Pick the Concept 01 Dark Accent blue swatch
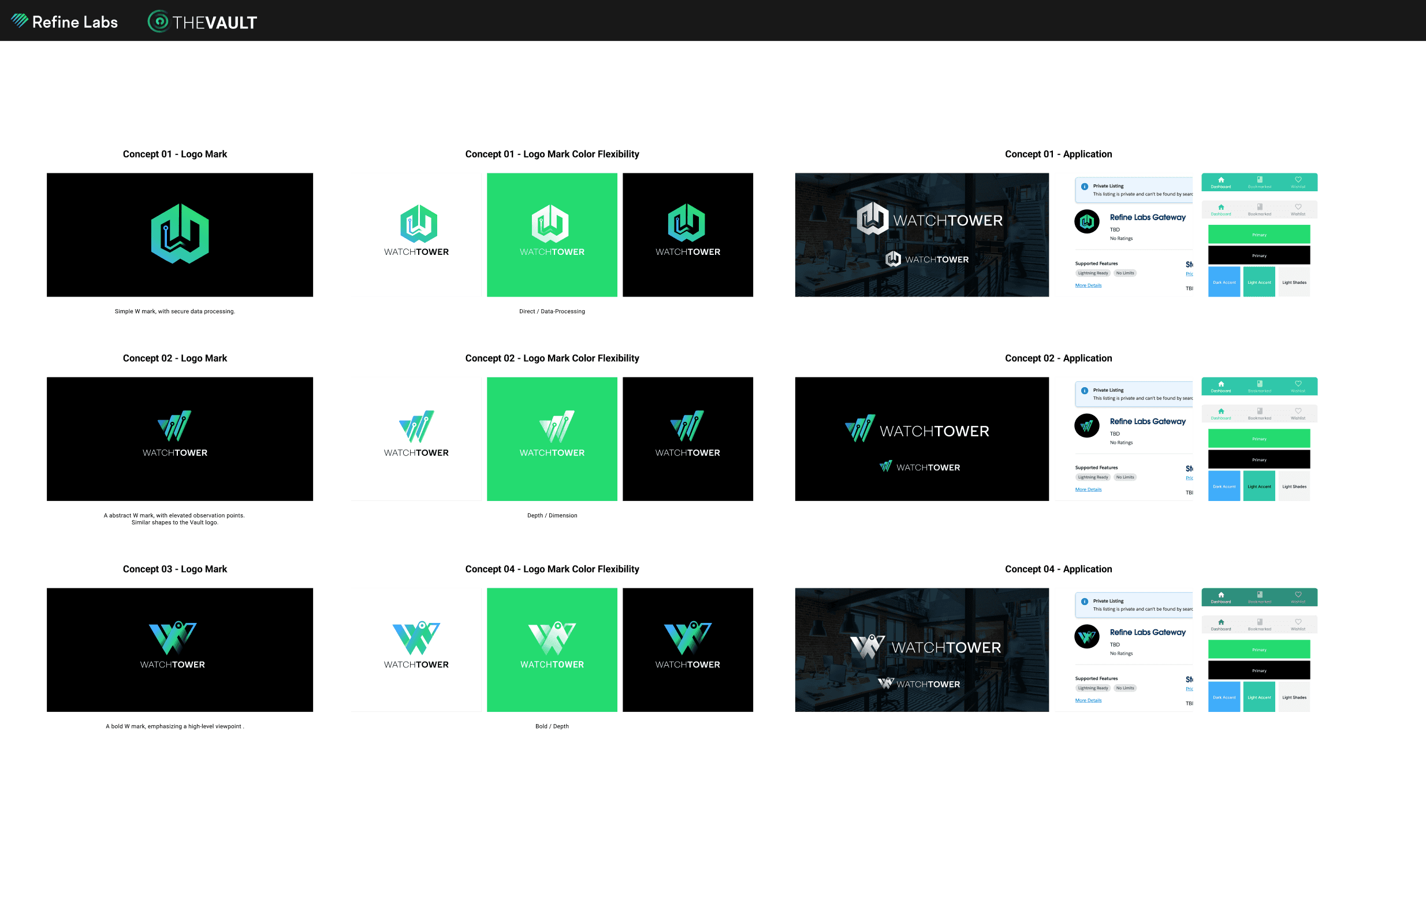Image resolution: width=1426 pixels, height=898 pixels. coord(1223,282)
